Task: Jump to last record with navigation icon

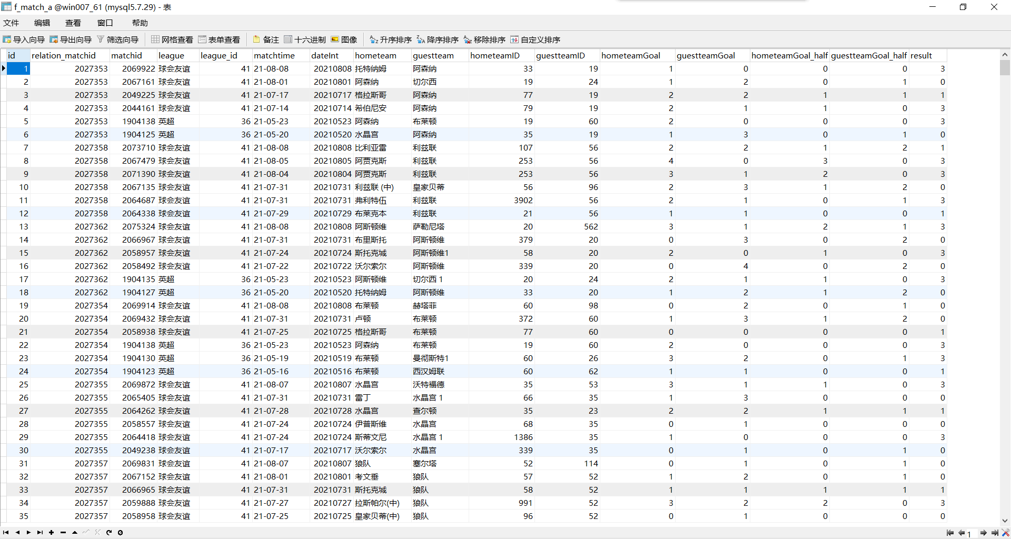Action: (x=40, y=532)
